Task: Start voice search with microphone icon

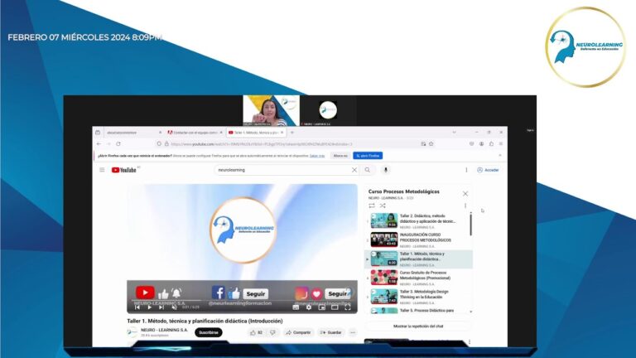Action: (x=386, y=170)
